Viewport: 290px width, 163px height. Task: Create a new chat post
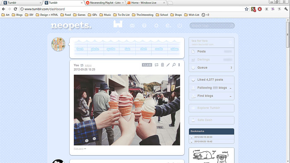pyautogui.click(x=143, y=49)
